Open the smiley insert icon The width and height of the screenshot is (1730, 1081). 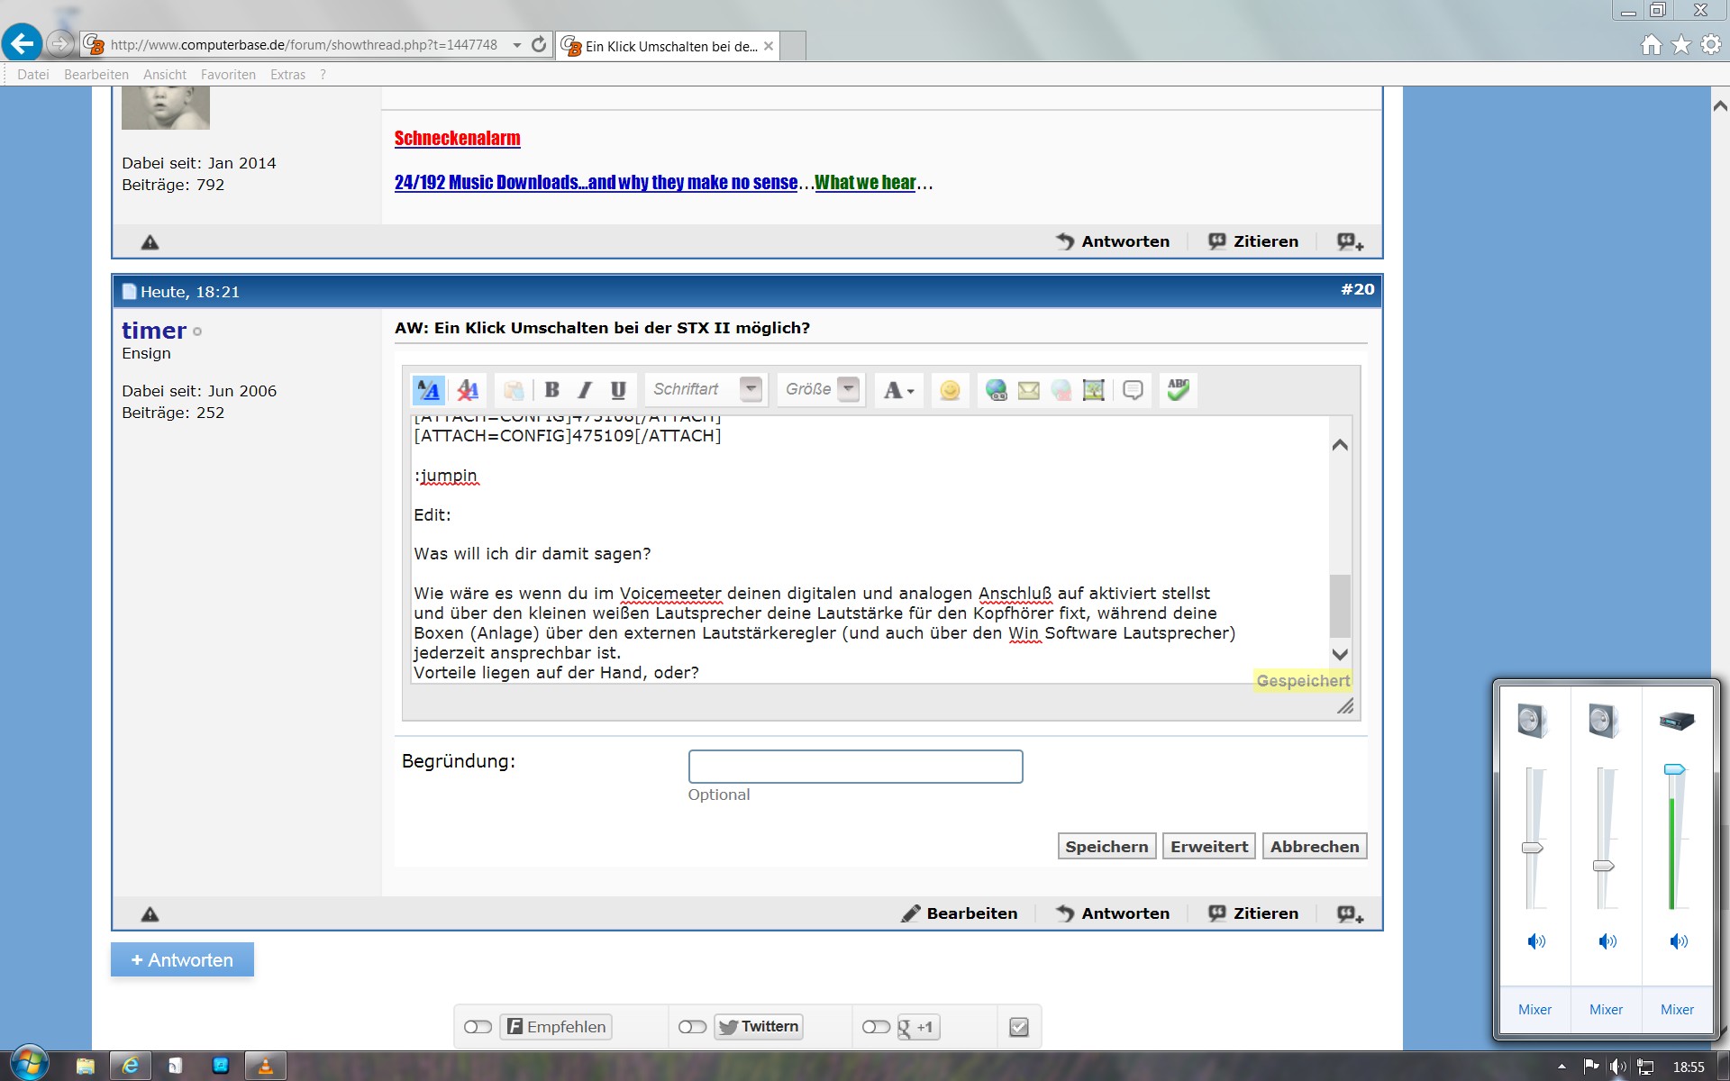(x=950, y=390)
